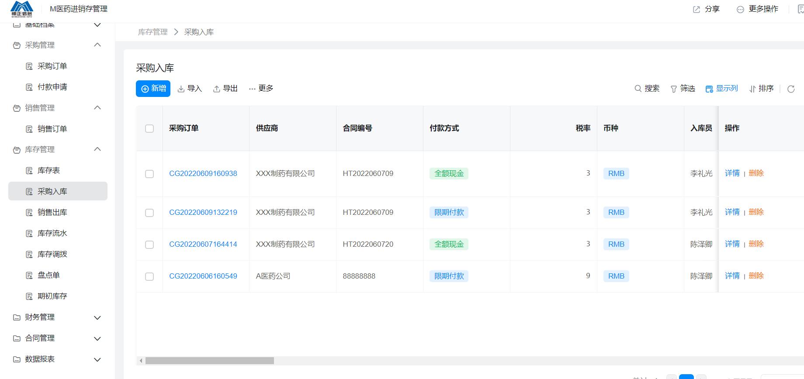Click the upload icon next to 导出
The image size is (804, 379).
(216, 89)
